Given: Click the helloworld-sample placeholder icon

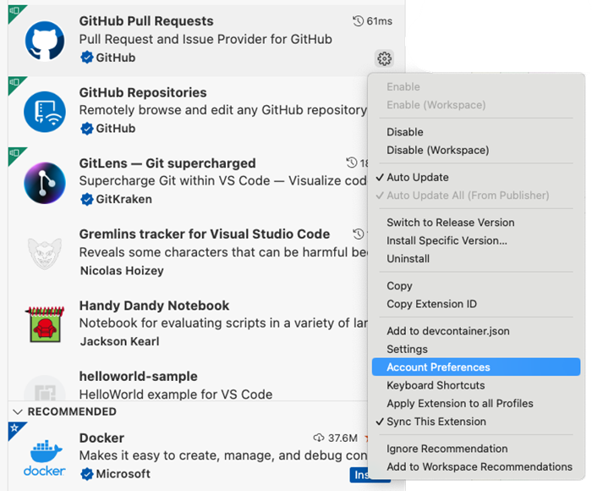Looking at the screenshot, I should click(45, 389).
